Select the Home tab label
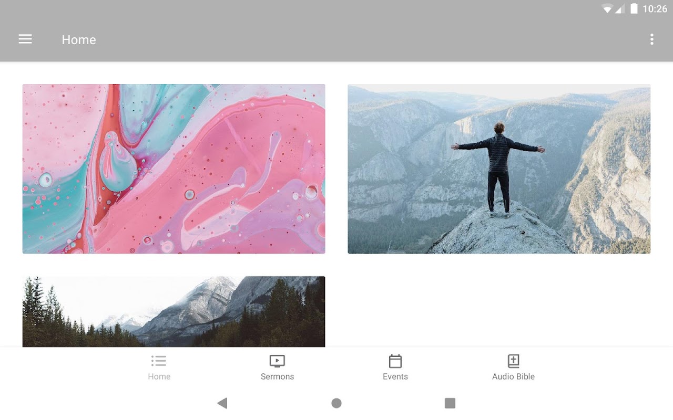The width and height of the screenshot is (673, 420). tap(159, 376)
